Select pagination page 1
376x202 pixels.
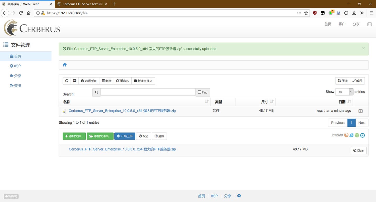click(351, 123)
